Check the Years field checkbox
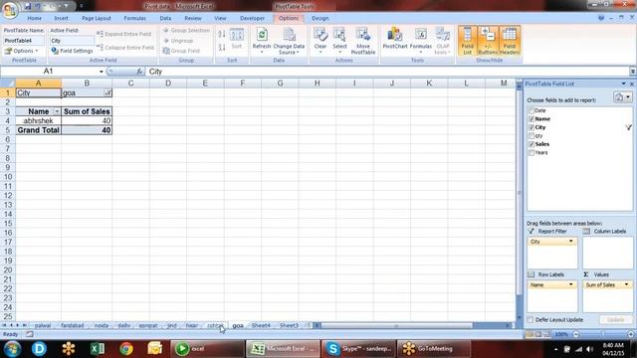Viewport: 637px width, 358px height. tap(531, 152)
